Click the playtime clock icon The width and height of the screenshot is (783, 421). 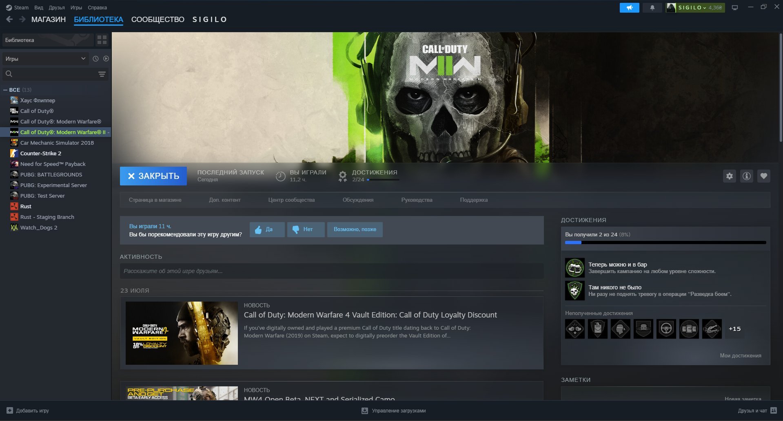coord(280,176)
